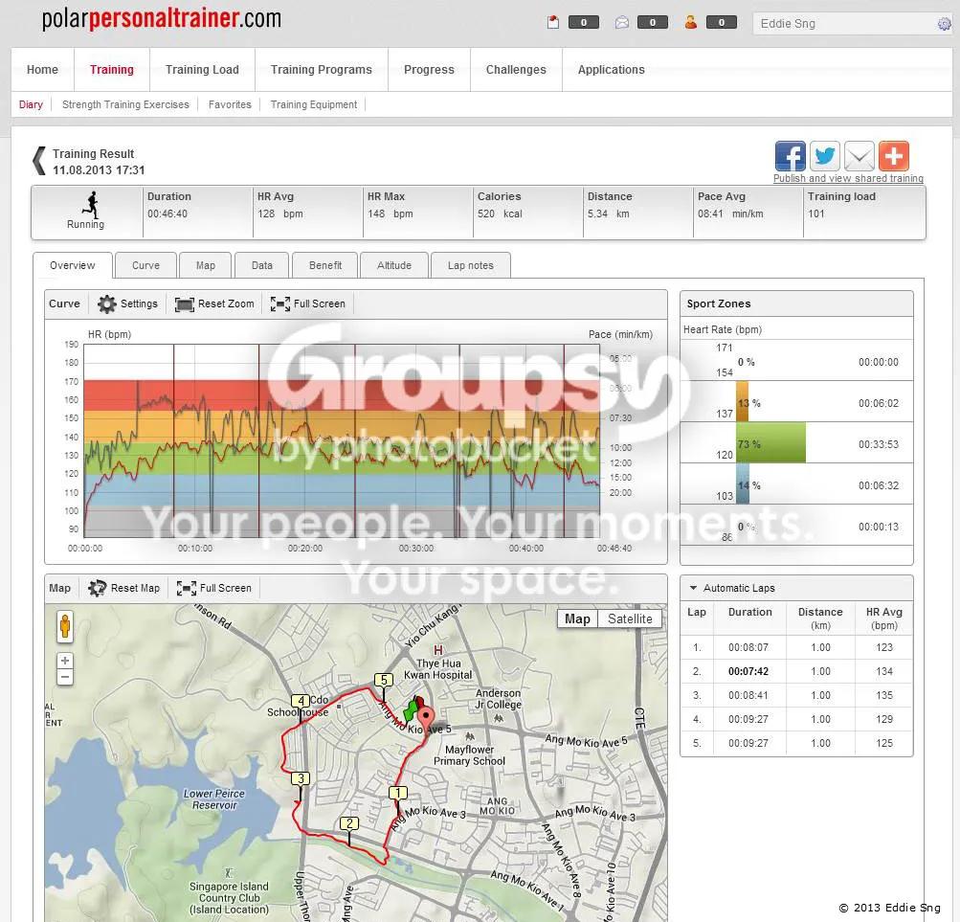Select lap 1 row with duration 00:08:07
960x922 pixels.
coord(796,647)
